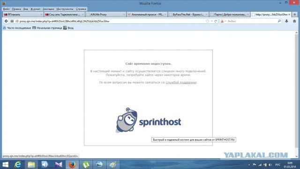This screenshot has height=169, width=300.
Task: Switch to Парта Добро пожаловать tab
Action: (230, 15)
